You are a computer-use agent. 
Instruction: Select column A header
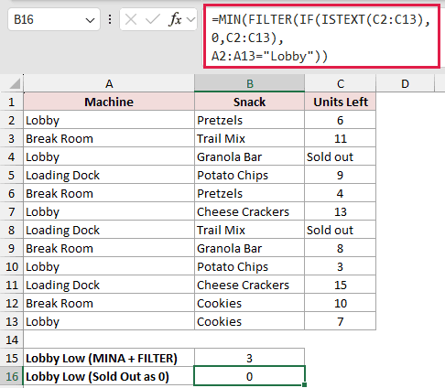pyautogui.click(x=109, y=83)
